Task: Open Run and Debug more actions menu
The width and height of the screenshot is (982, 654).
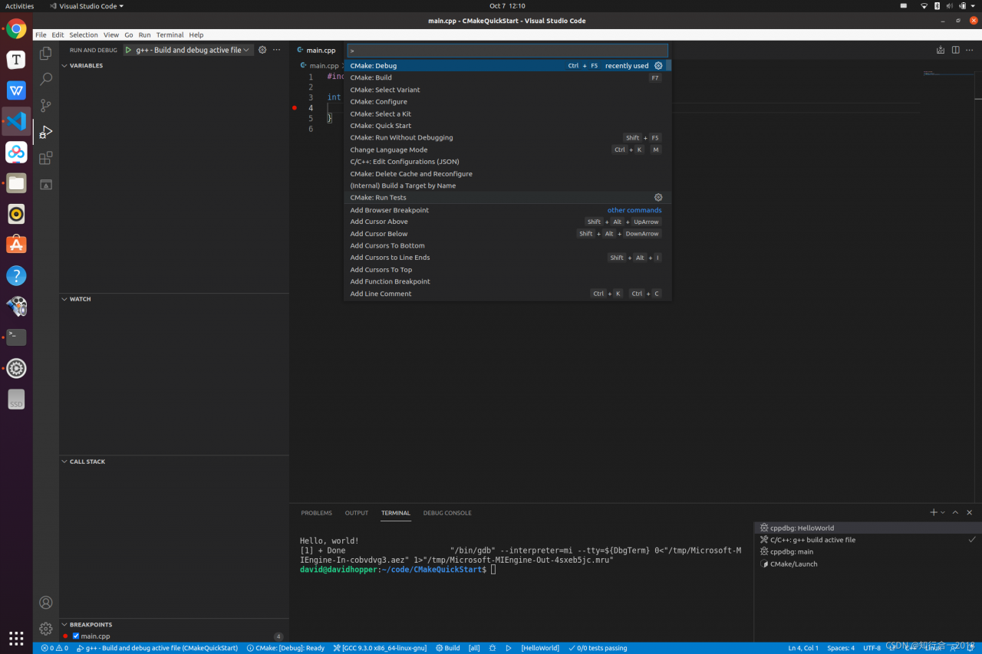Action: click(277, 50)
